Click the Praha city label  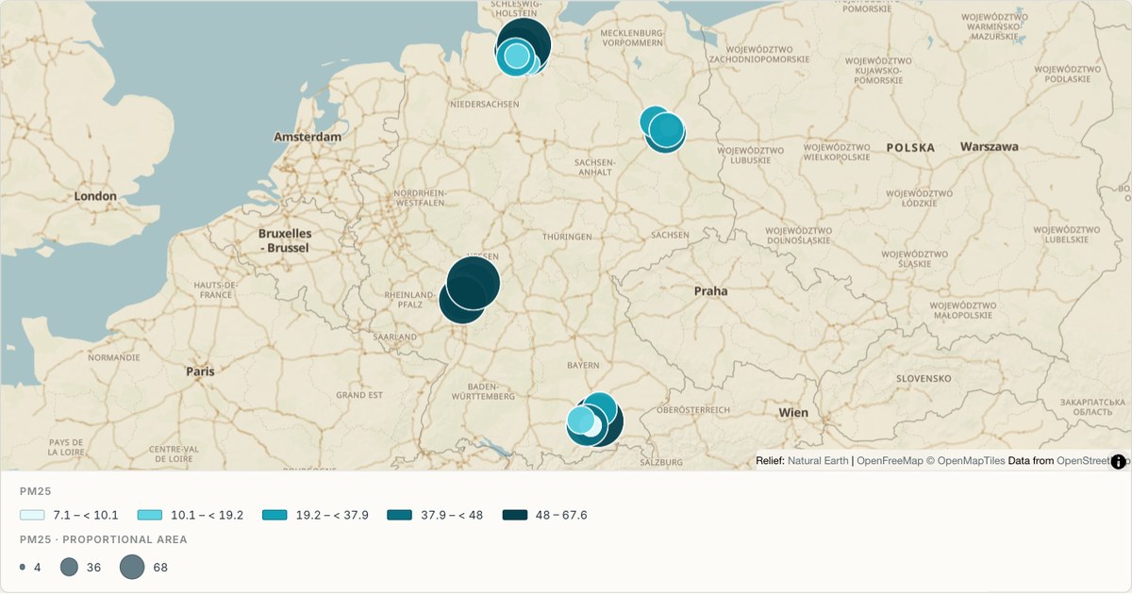click(x=711, y=291)
